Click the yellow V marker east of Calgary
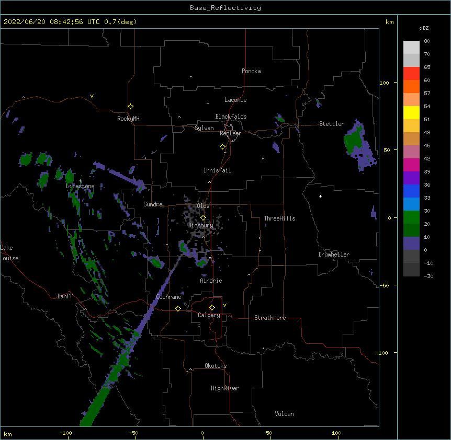The image size is (451, 440). point(224,305)
